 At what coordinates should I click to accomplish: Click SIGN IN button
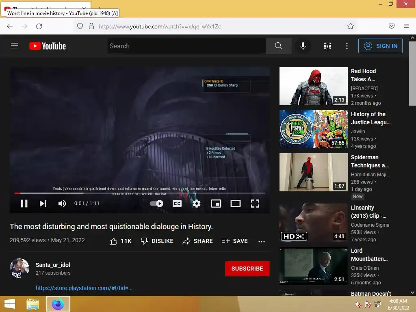click(380, 46)
